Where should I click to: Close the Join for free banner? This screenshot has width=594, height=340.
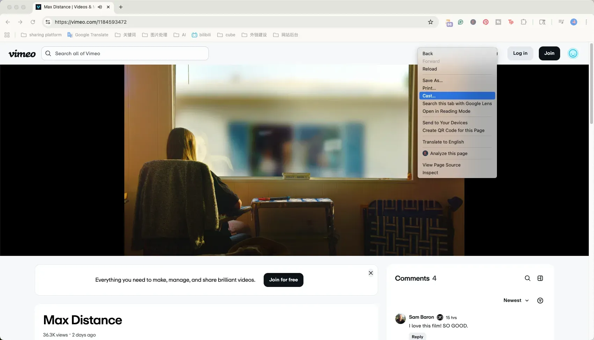371,273
